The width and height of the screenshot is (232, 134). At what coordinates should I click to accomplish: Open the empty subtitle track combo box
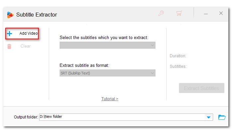tap(107, 45)
